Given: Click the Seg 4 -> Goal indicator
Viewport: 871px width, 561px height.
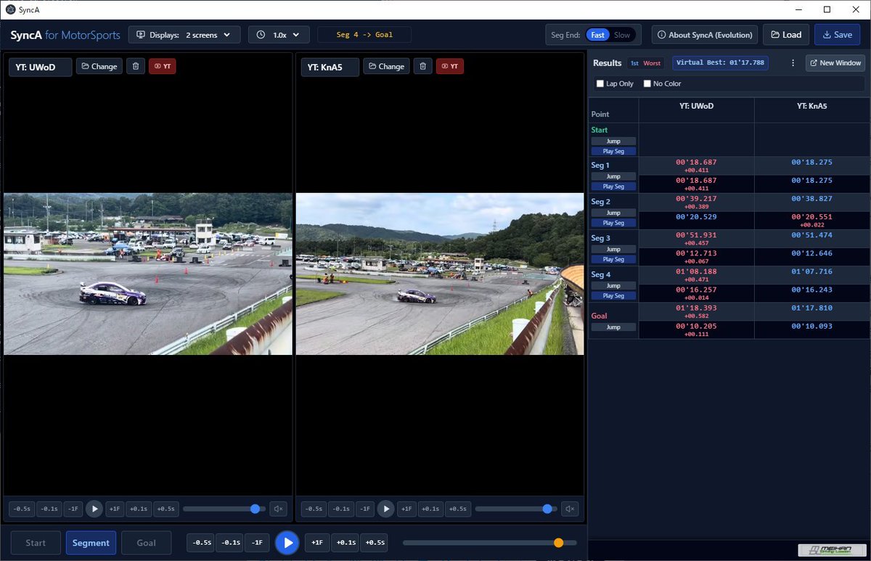Looking at the screenshot, I should coord(364,34).
